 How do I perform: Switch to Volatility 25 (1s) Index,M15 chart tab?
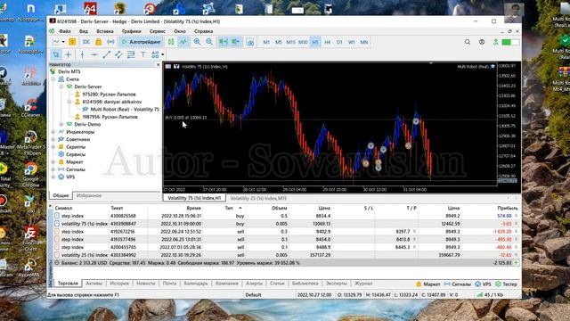coord(258,198)
